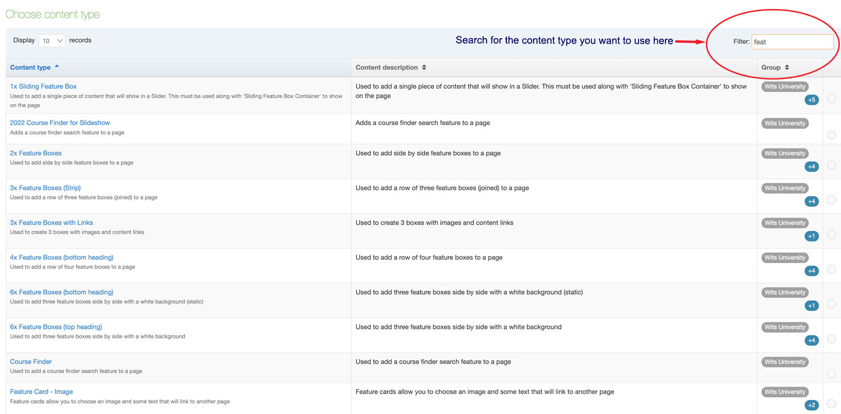841x414 pixels.
Task: Click description 'Adds a course finder search feature to a page'
Action: (x=423, y=123)
